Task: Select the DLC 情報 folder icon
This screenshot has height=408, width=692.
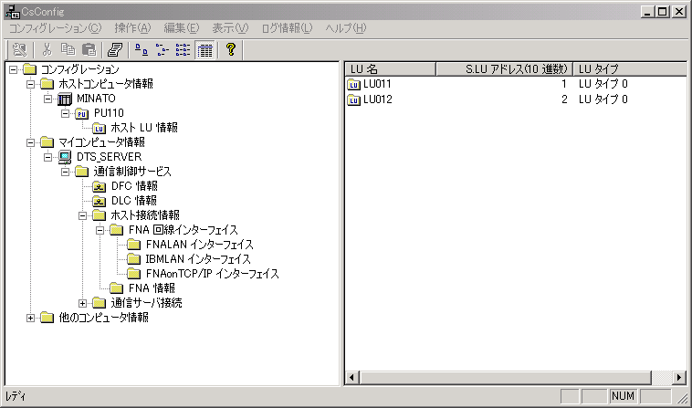Action: click(100, 201)
